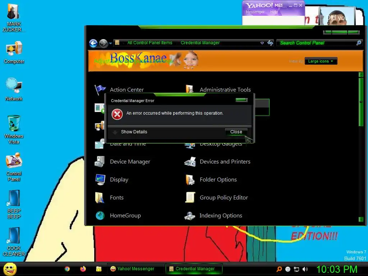This screenshot has height=276, width=368.
Task: Click the orange magnifier tray icon
Action: (279, 269)
